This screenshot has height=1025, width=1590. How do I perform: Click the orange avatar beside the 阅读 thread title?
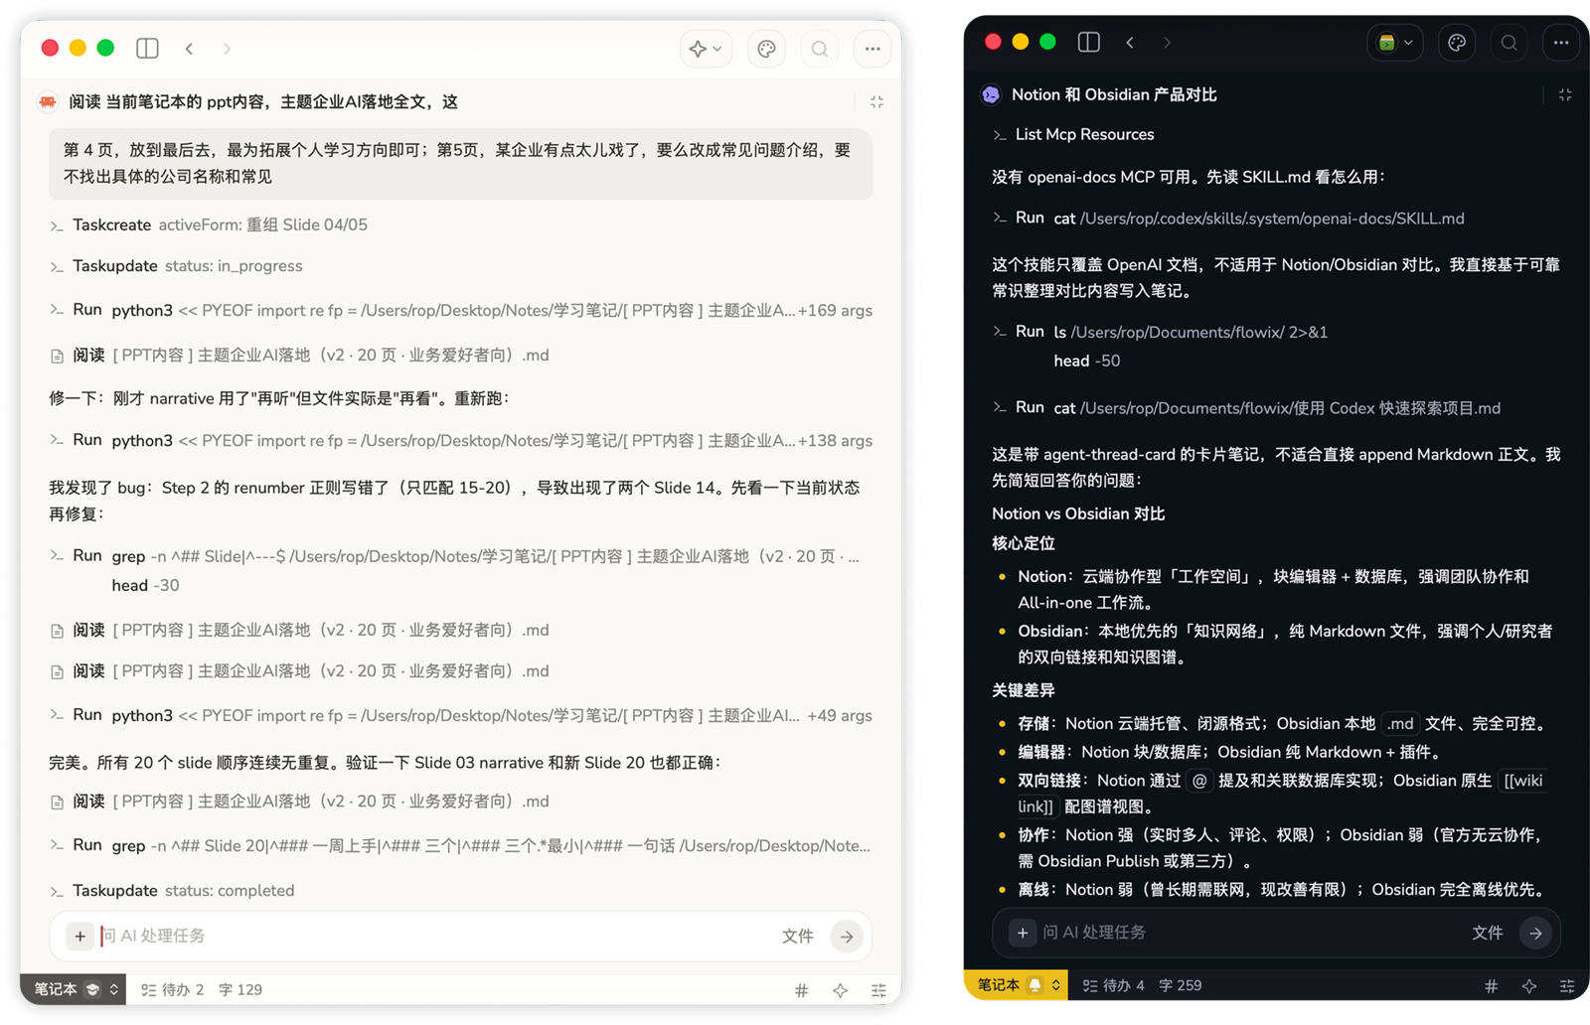tap(48, 101)
